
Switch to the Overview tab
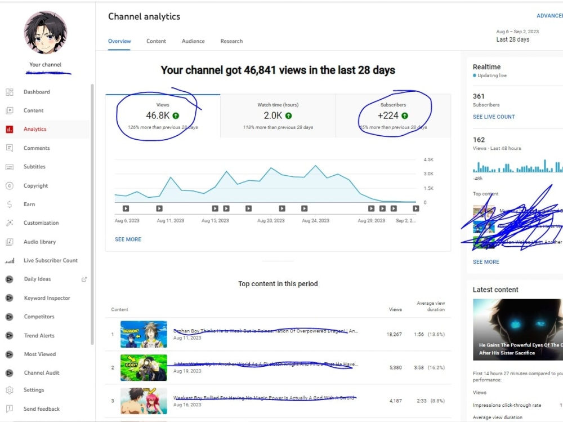[x=119, y=41]
